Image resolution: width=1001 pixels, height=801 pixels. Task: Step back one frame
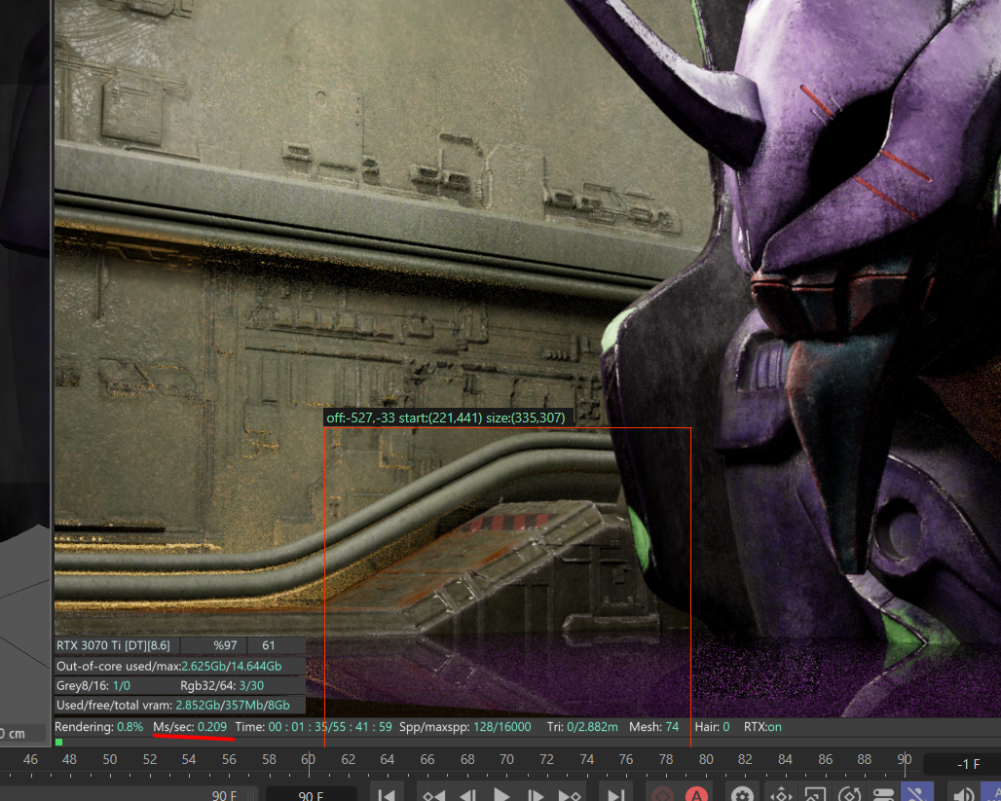(x=468, y=794)
